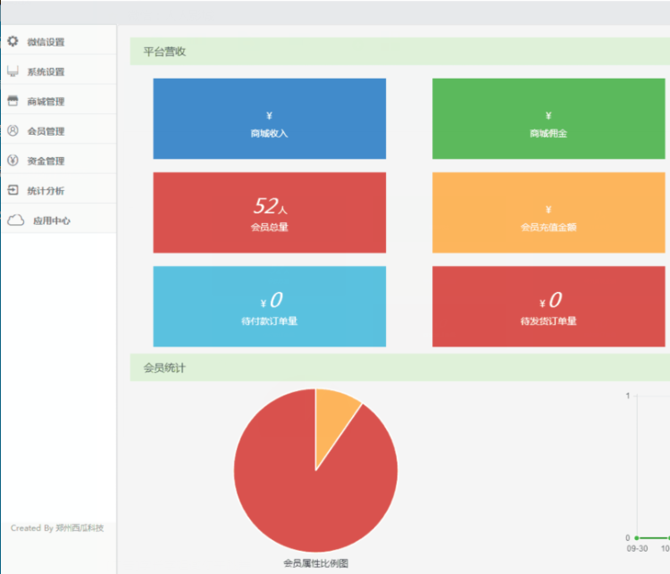Screen dimensions: 670x574
Task: Click the red 待发货订单量 card
Action: [x=549, y=307]
